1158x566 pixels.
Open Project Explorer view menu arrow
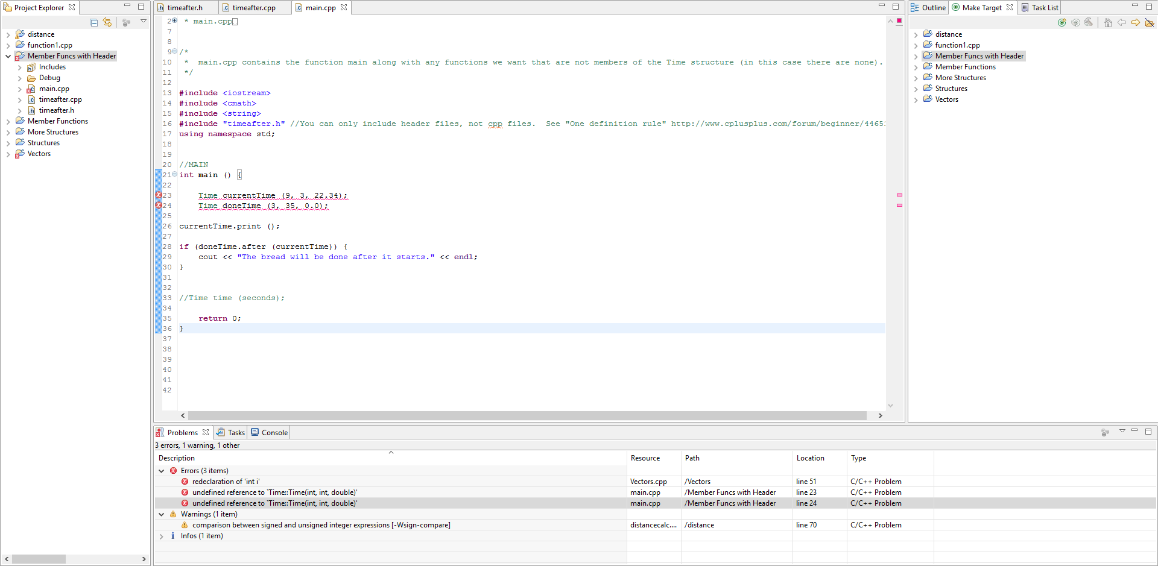point(144,22)
